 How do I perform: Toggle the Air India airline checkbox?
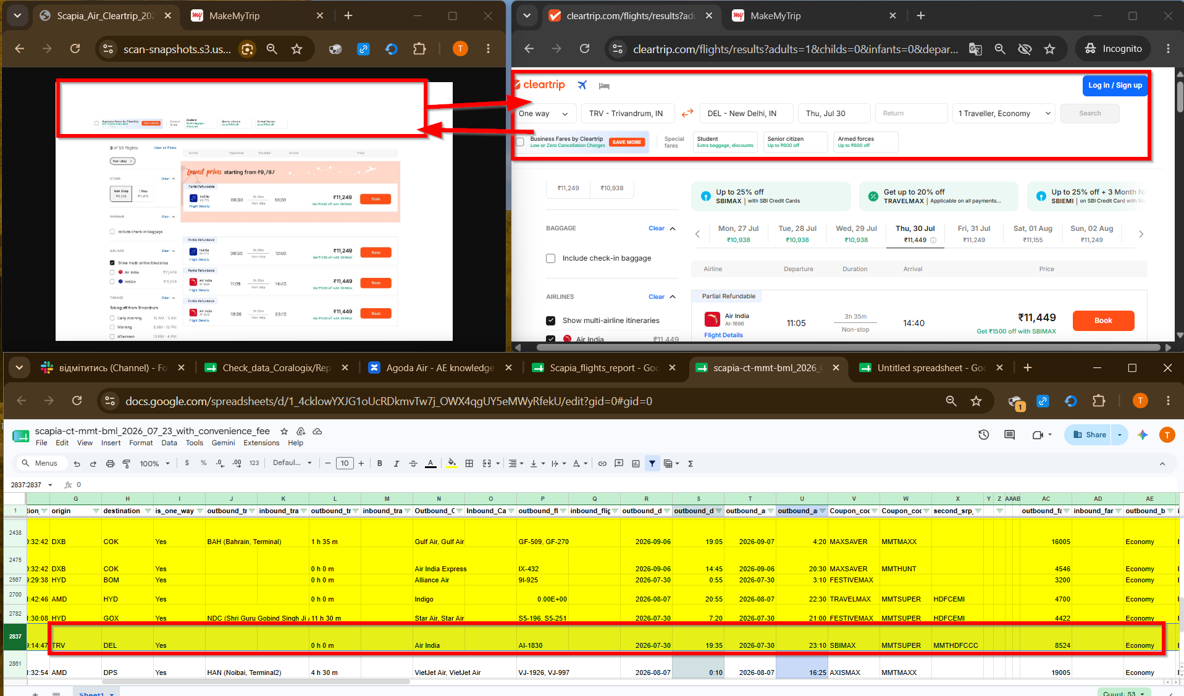(551, 338)
